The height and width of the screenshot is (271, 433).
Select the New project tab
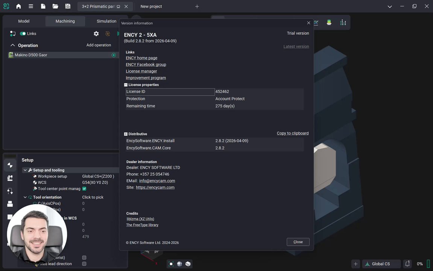coord(151,6)
